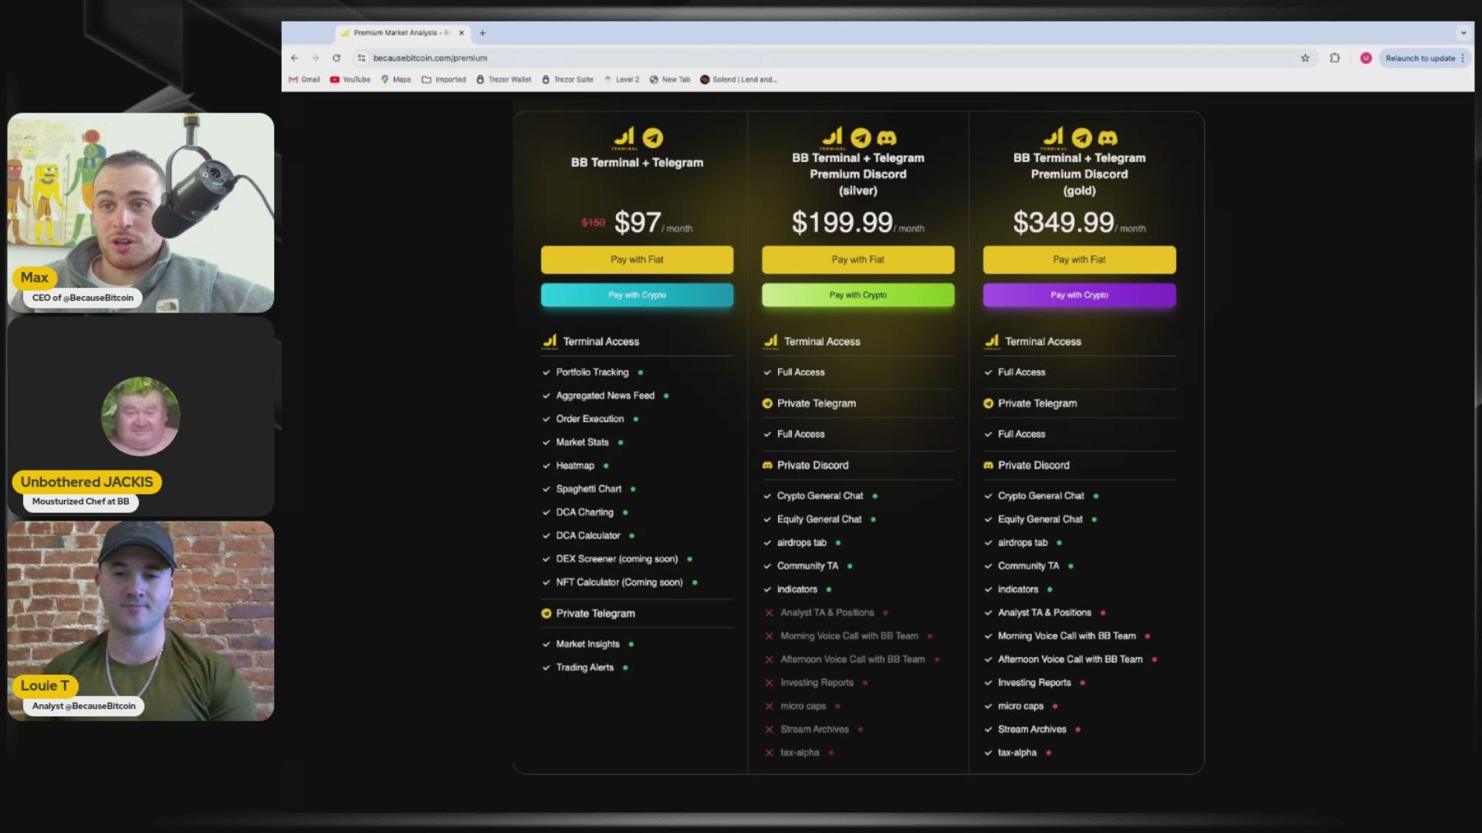Open the Solend Lend and... bookmark
The width and height of the screenshot is (1482, 833).
pyautogui.click(x=739, y=79)
